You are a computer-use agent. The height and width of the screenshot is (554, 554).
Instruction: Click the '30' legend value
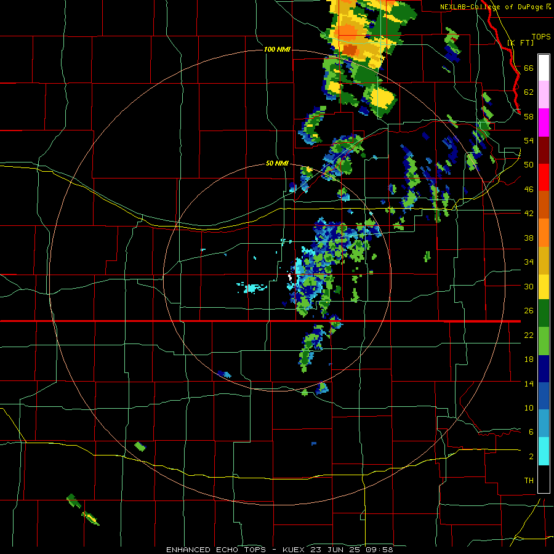coord(529,286)
